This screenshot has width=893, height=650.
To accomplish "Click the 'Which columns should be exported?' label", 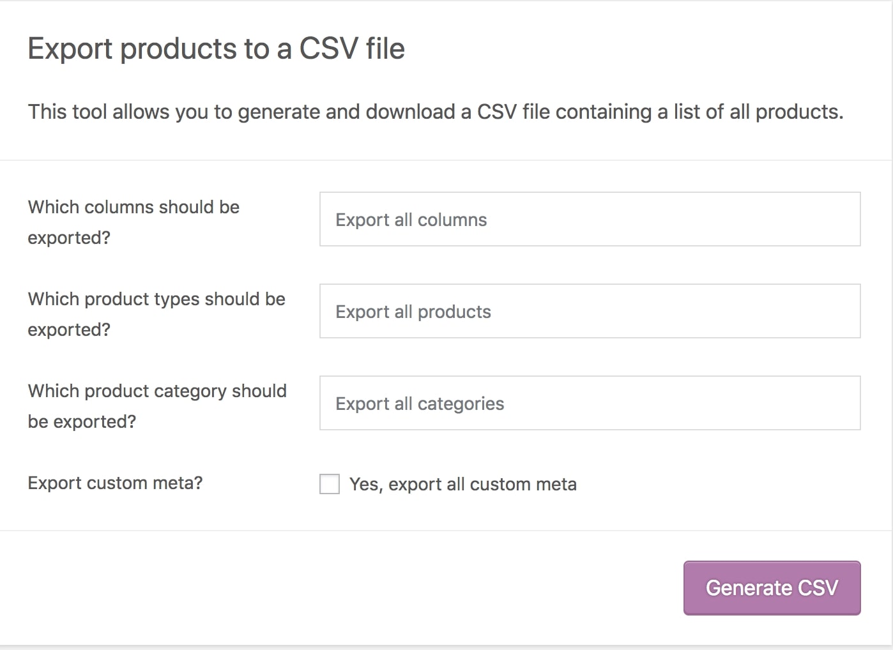I will pos(134,222).
